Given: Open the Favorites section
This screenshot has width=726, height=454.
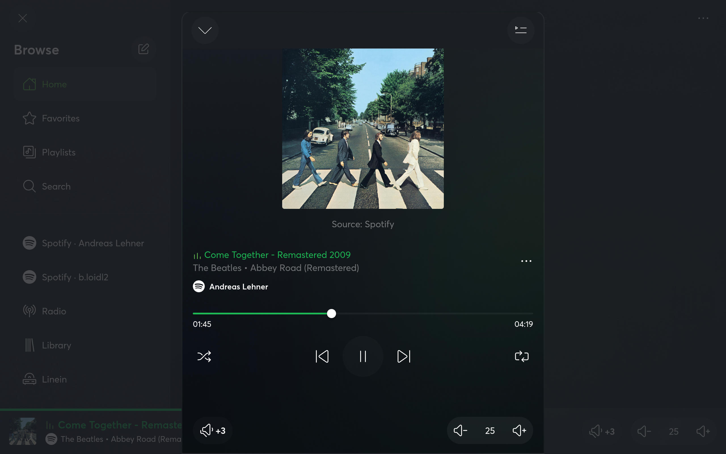Looking at the screenshot, I should [x=61, y=118].
